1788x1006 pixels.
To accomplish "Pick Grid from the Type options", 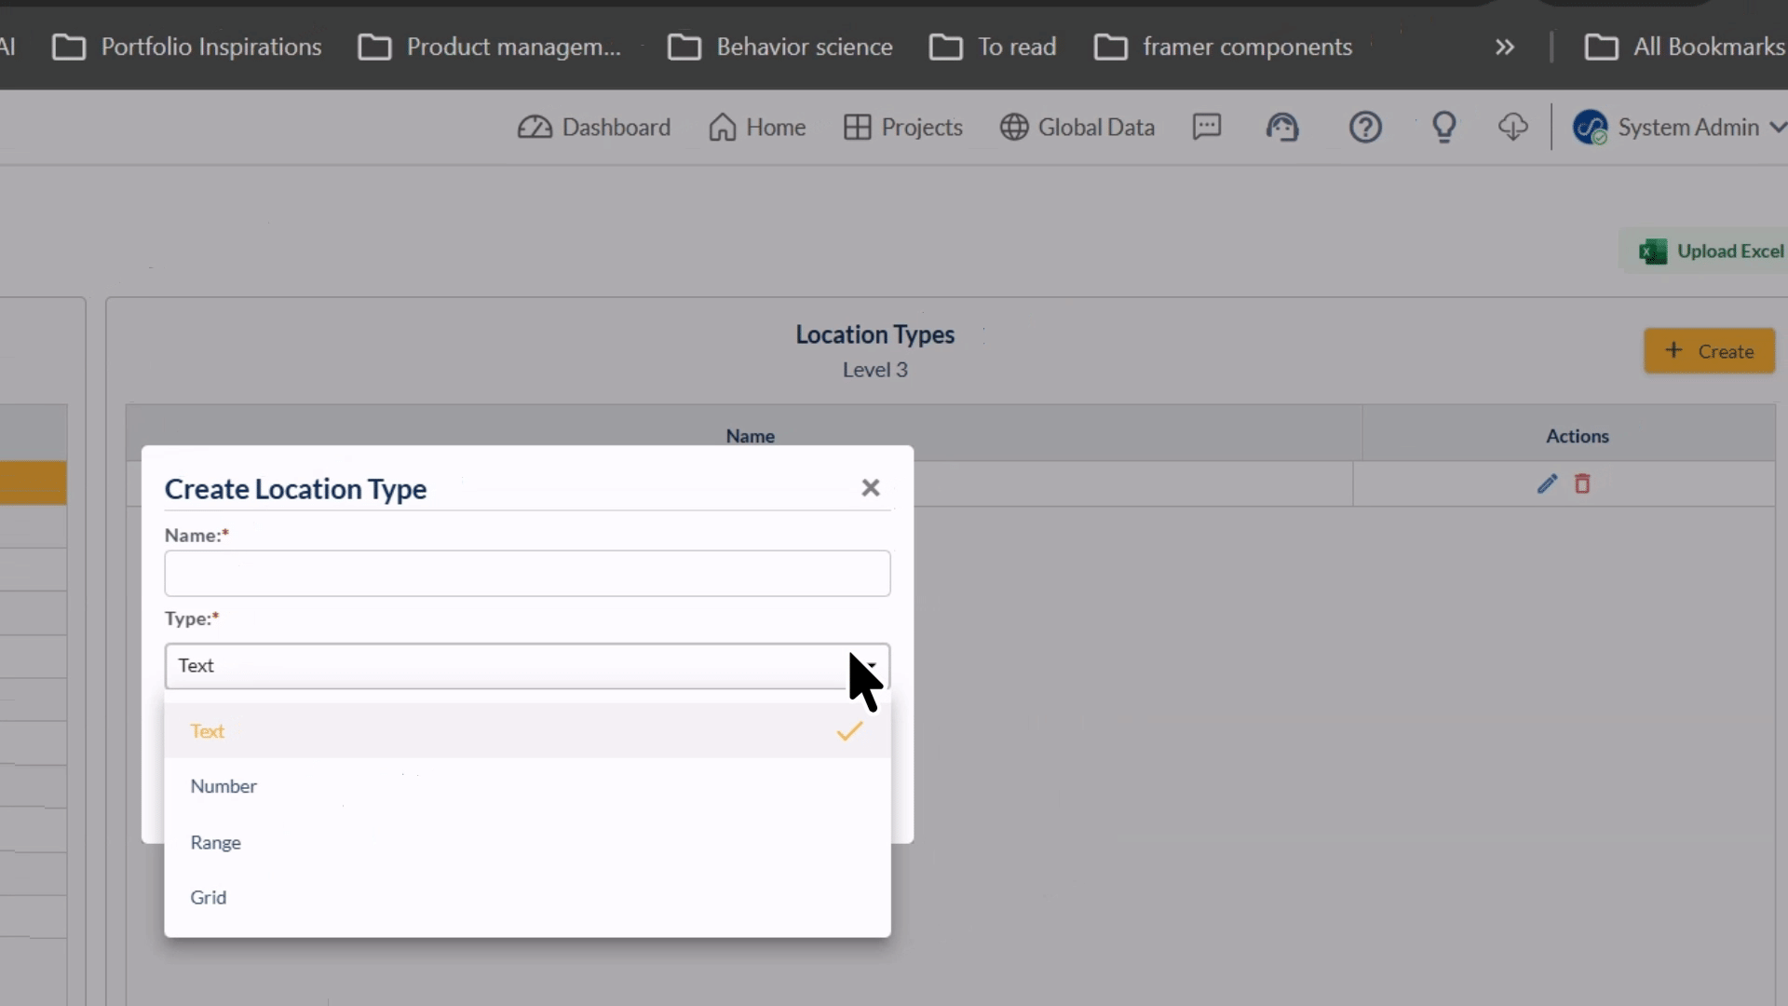I will click(527, 897).
